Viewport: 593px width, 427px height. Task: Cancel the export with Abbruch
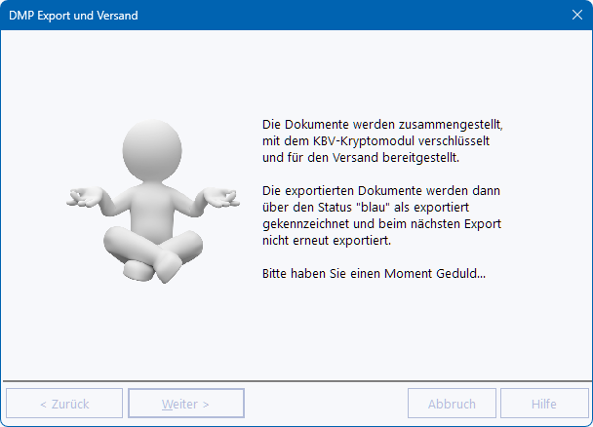pos(452,404)
